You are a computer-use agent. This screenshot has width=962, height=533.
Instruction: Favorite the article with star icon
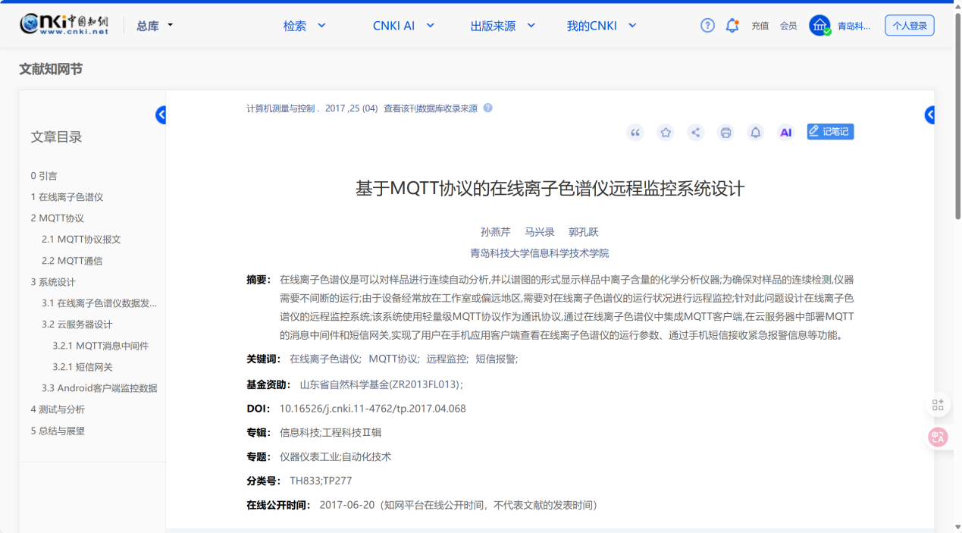coord(666,133)
